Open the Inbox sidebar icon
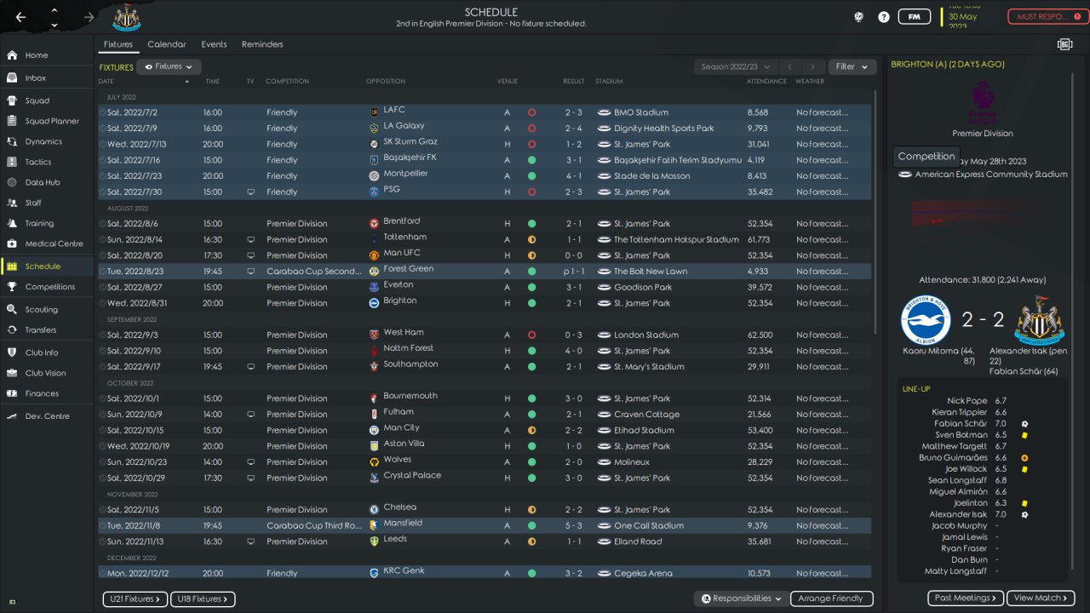 click(x=12, y=77)
